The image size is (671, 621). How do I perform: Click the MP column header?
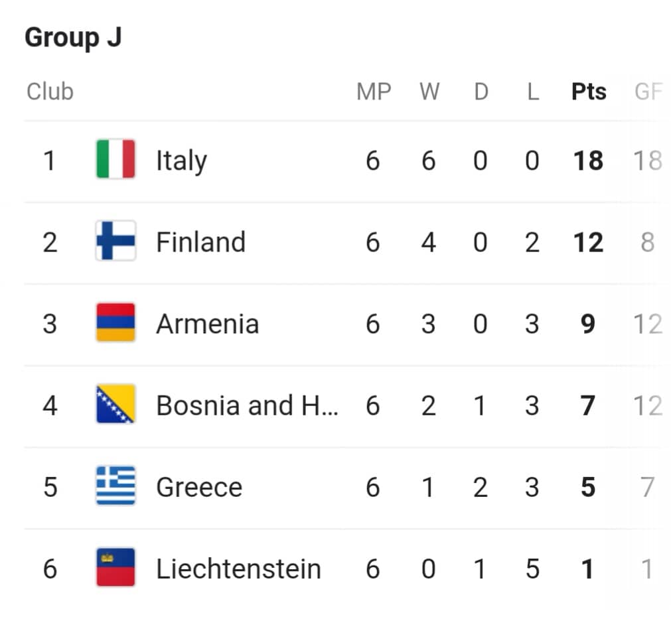tap(374, 92)
